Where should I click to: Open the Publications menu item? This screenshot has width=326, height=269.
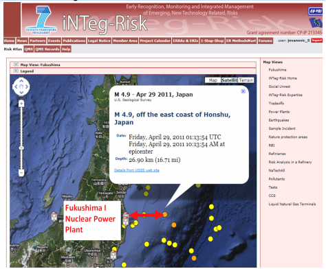coord(74,40)
